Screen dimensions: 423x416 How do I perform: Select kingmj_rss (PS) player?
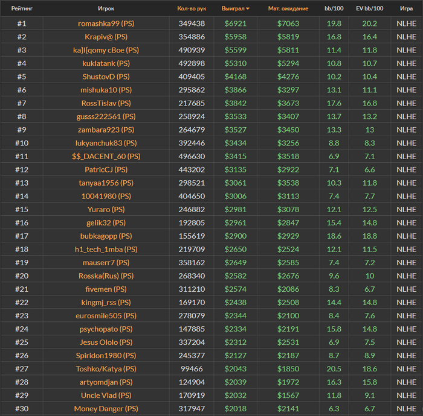(106, 302)
